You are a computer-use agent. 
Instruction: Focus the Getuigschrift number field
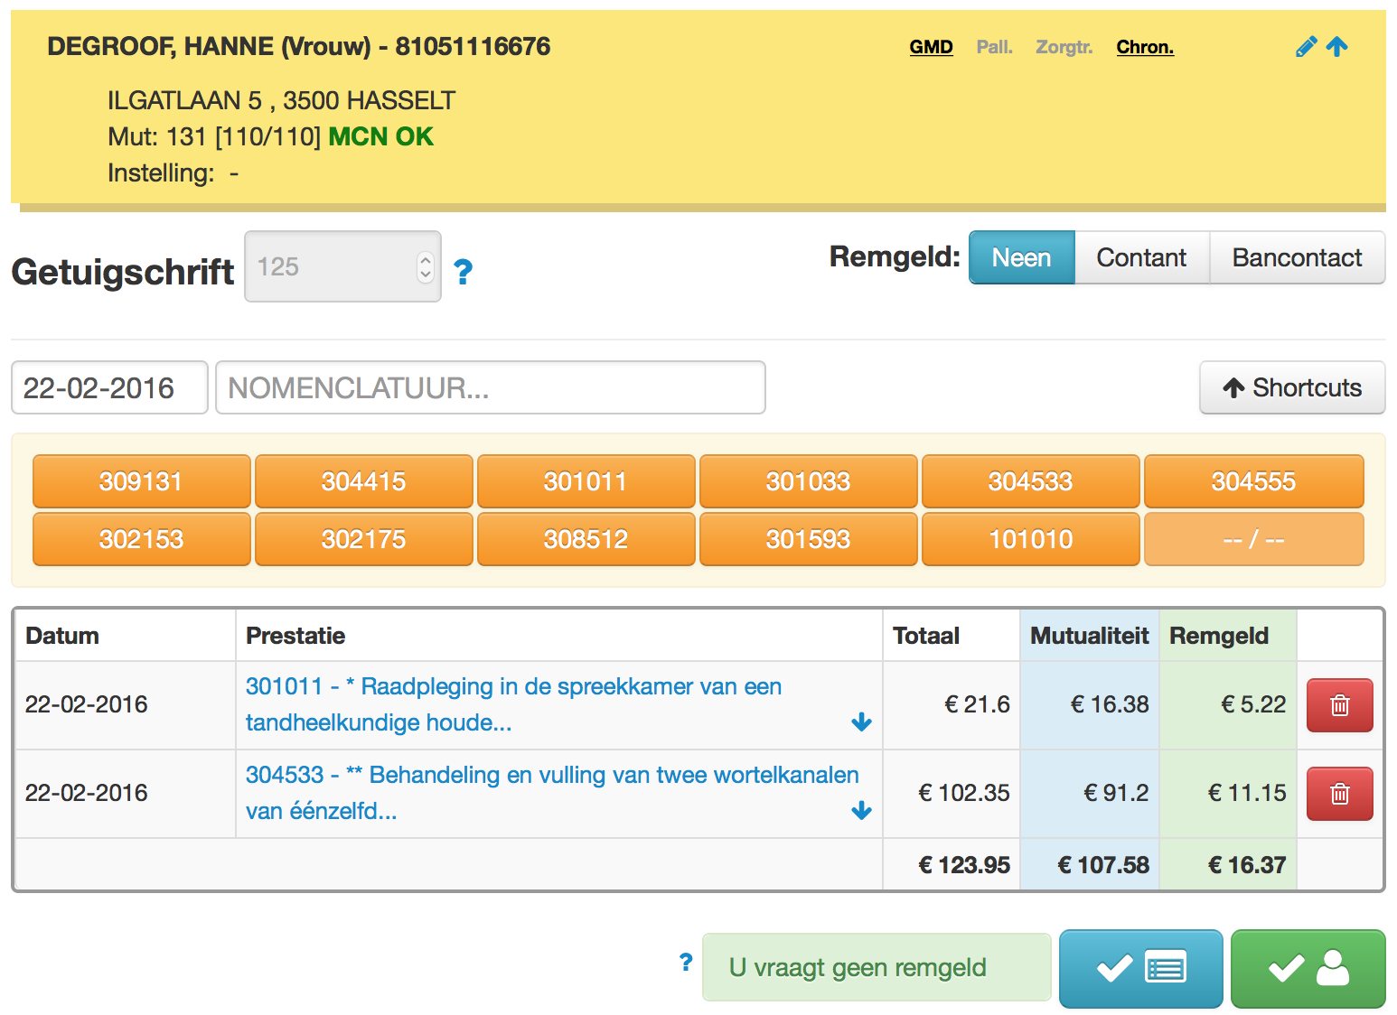342,266
